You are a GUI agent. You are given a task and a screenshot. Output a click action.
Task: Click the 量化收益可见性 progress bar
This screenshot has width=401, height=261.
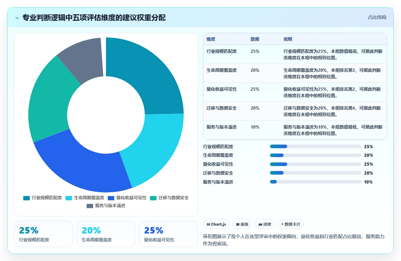click(x=315, y=164)
